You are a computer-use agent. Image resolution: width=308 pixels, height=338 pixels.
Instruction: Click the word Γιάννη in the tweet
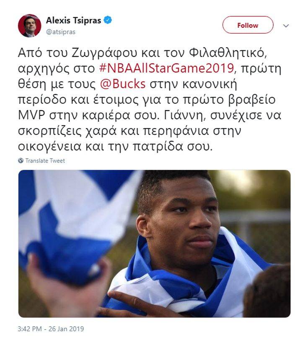pos(184,116)
